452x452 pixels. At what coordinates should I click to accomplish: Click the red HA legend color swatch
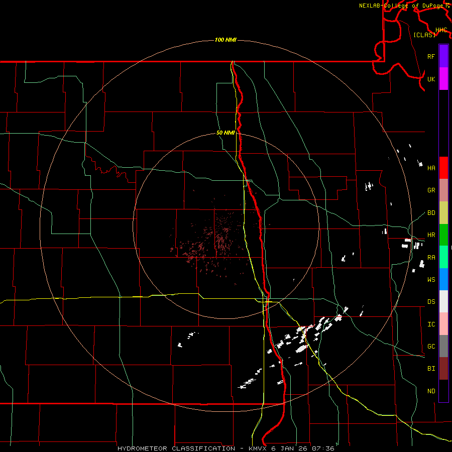click(443, 168)
